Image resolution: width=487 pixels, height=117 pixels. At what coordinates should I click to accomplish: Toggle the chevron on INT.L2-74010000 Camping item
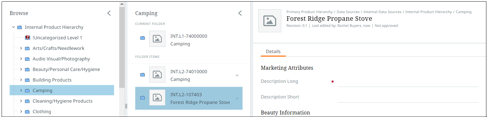tap(237, 75)
